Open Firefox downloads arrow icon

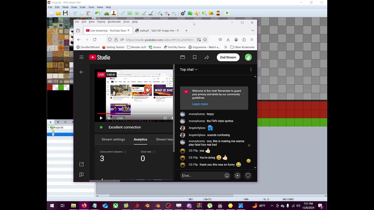tap(228, 40)
